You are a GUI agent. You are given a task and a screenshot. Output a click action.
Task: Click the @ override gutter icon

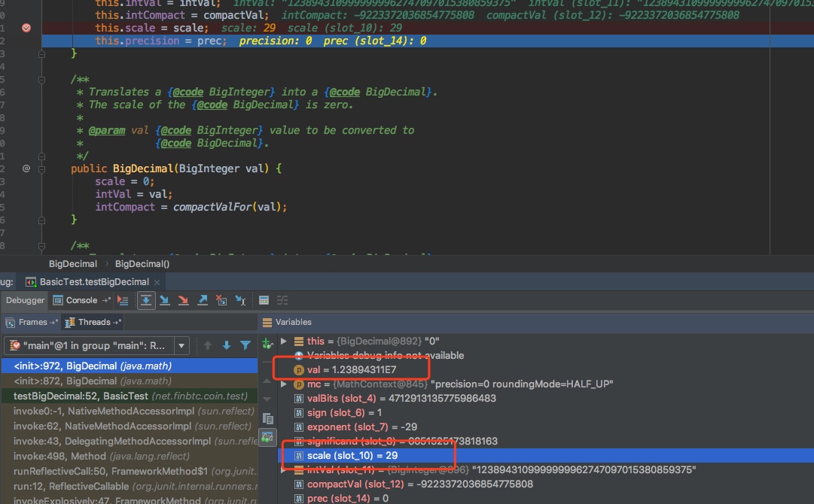tap(26, 169)
